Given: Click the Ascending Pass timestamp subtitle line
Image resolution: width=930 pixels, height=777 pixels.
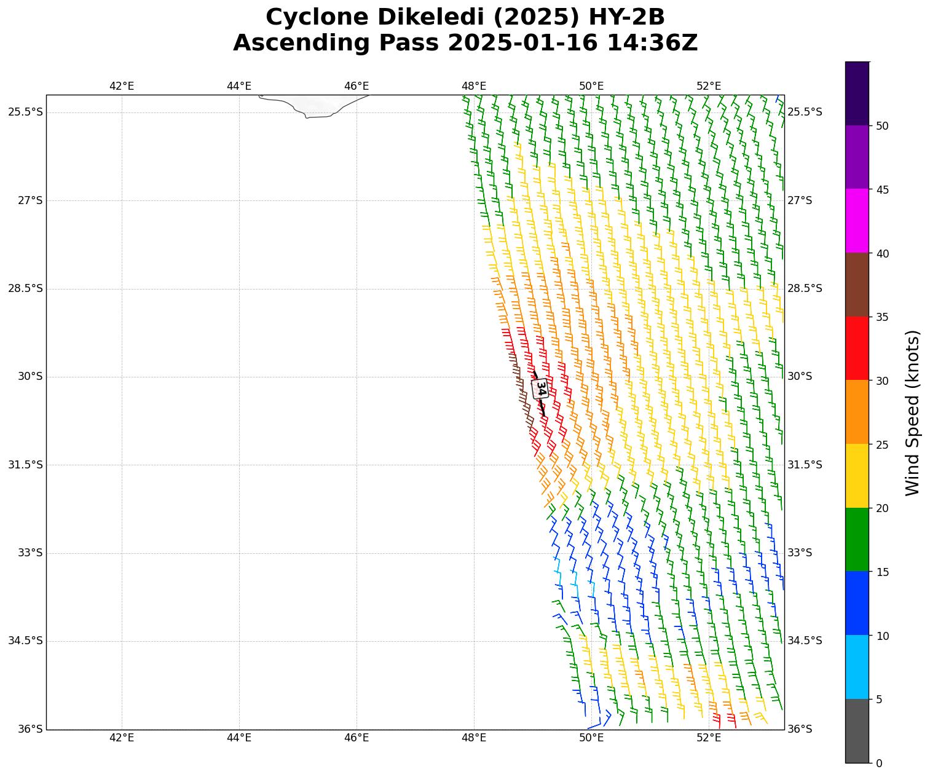Looking at the screenshot, I should click(x=465, y=43).
